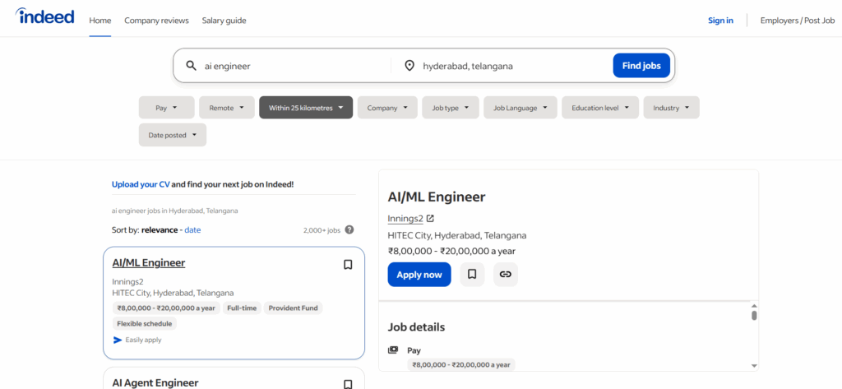Open the Salary guide page
The width and height of the screenshot is (842, 389).
click(224, 21)
